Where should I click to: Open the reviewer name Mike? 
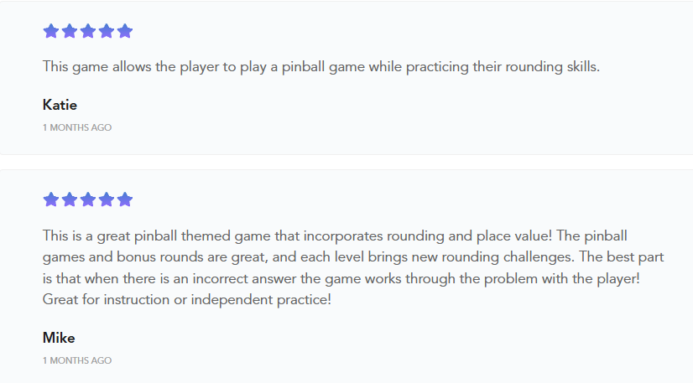59,338
